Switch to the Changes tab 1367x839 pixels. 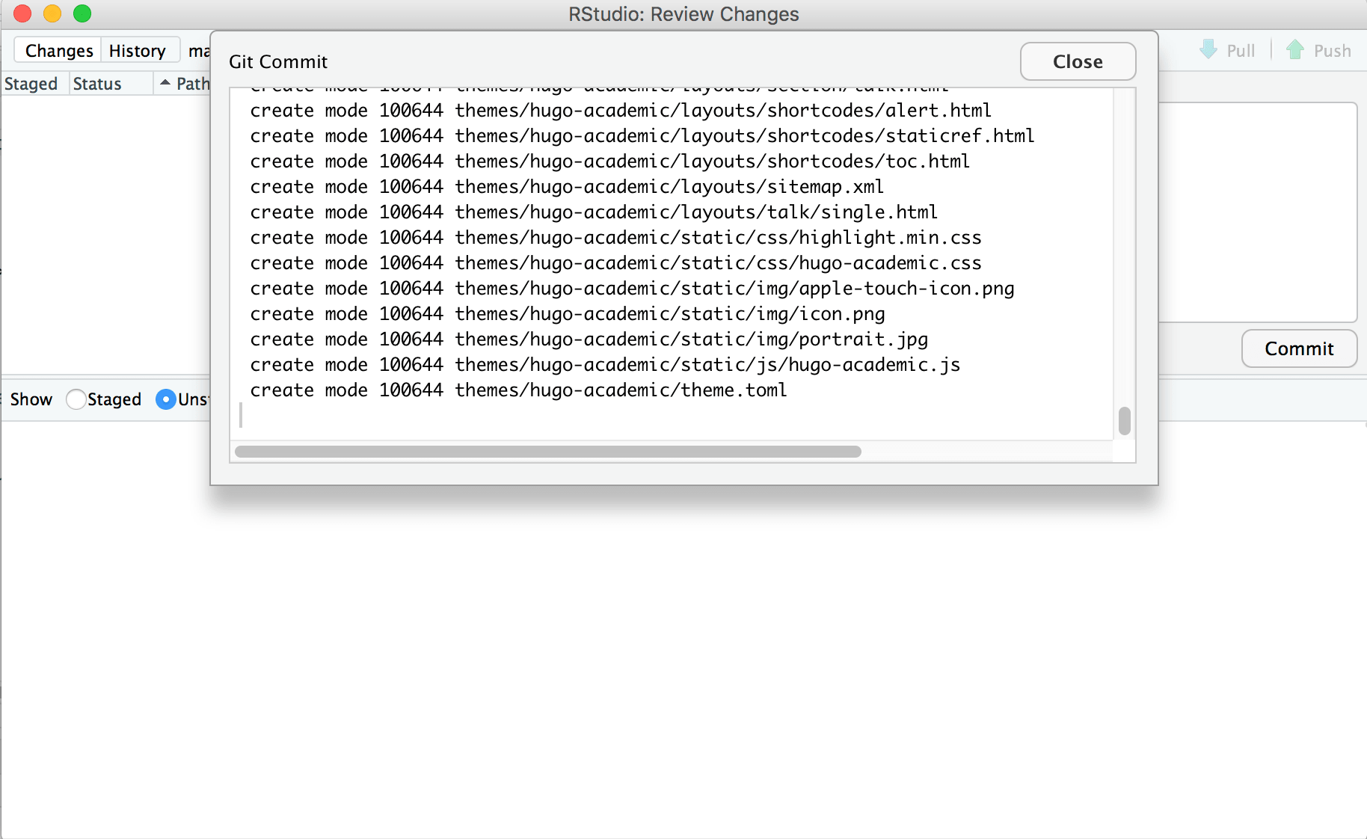pyautogui.click(x=59, y=51)
